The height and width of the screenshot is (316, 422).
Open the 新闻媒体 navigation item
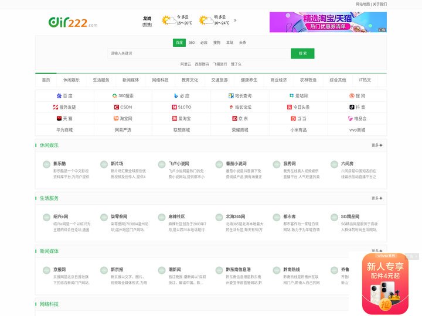pyautogui.click(x=131, y=80)
